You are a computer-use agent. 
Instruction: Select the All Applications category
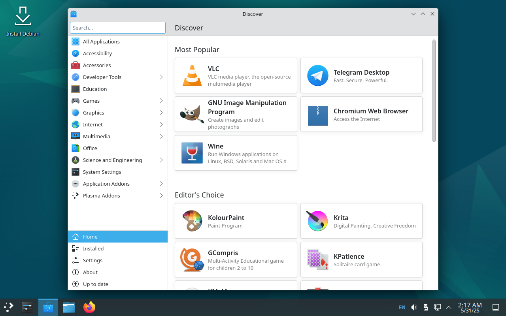(118, 41)
